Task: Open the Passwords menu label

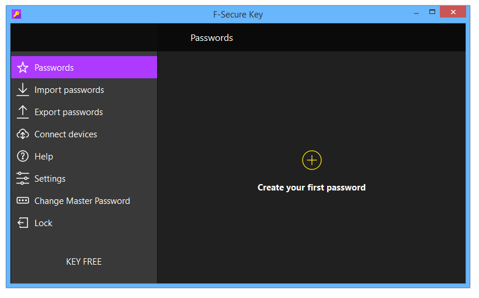Action: (54, 68)
